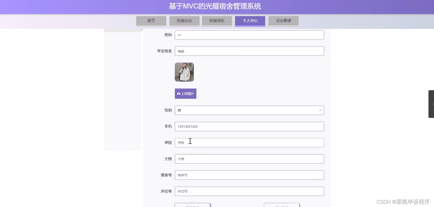Click the 学生姓名 name field showing 肖战

(x=249, y=51)
